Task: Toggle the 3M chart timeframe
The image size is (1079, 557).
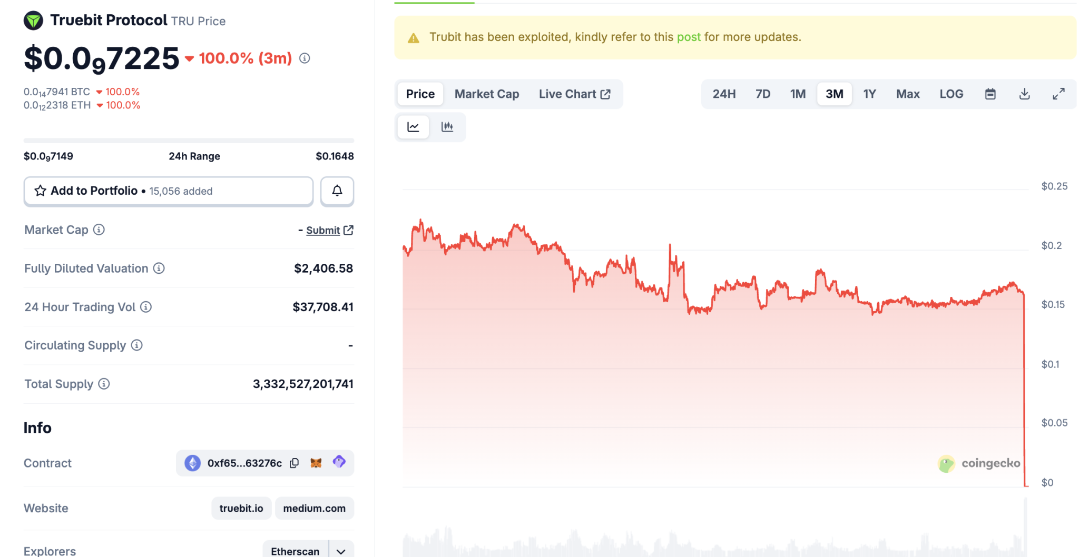Action: [x=834, y=94]
